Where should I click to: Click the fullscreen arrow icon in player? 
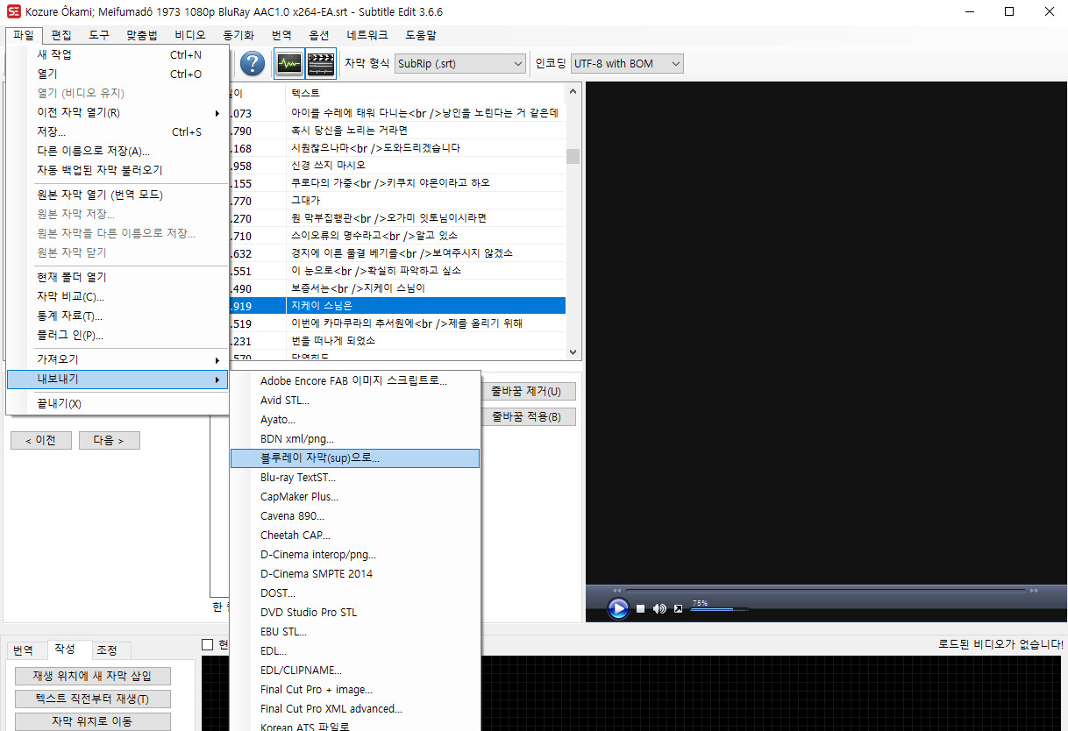[678, 608]
